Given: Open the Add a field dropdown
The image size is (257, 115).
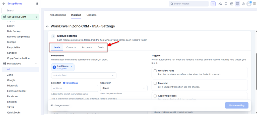Looking at the screenshot, I should (x=84, y=75).
